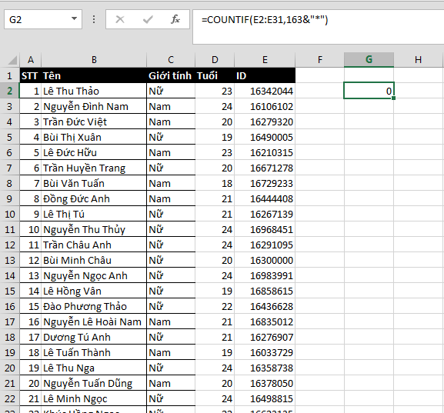Click the Tuổi header cell
This screenshot has width=444, height=413.
[x=215, y=75]
